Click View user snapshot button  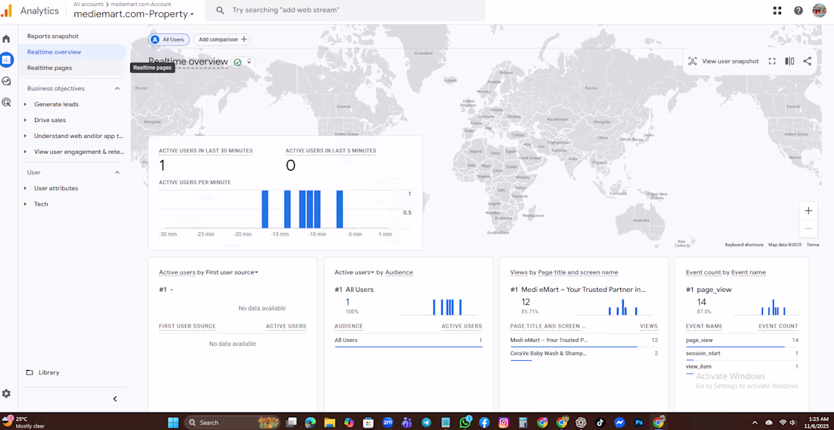pyautogui.click(x=724, y=61)
